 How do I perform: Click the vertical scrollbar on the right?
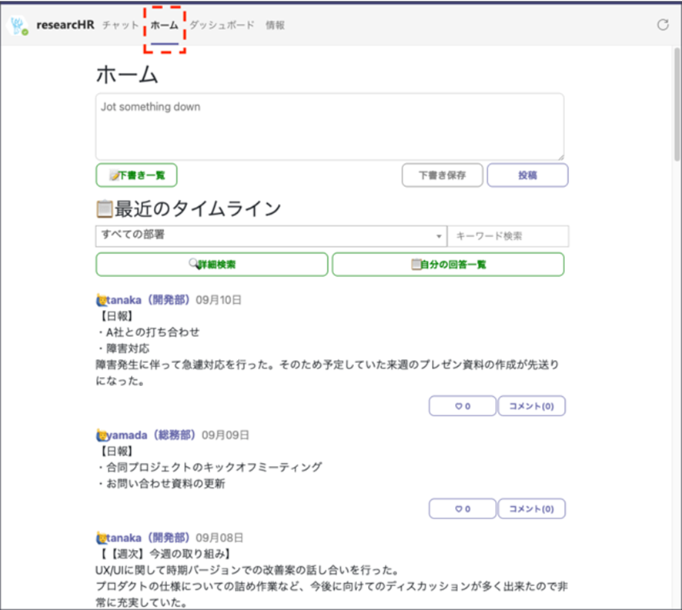click(x=677, y=105)
